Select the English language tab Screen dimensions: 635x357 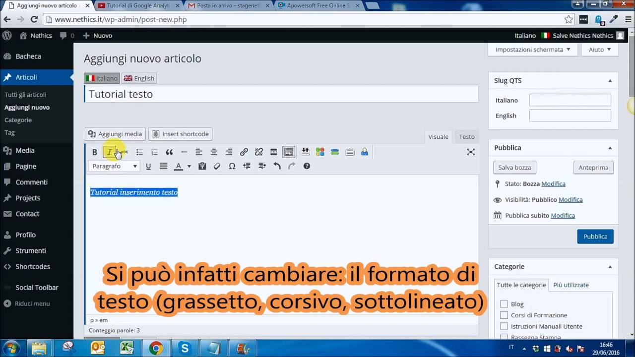point(139,78)
